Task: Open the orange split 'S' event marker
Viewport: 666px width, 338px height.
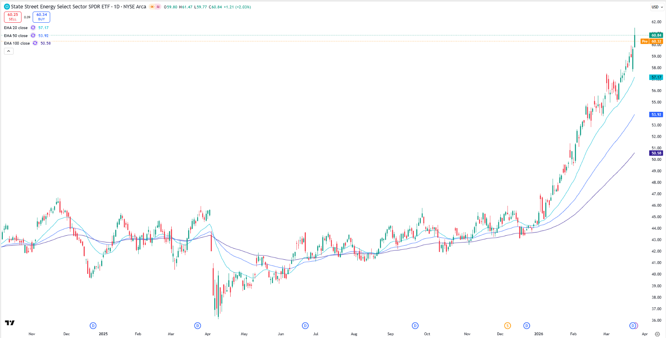Action: point(507,326)
